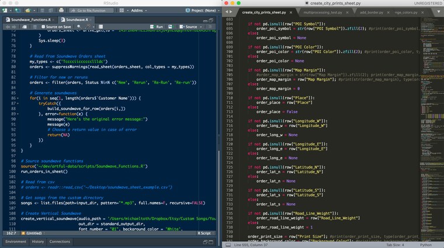This screenshot has height=248, width=444.
Task: Click the Code Tools magic wand icon
Action: [x=88, y=27]
